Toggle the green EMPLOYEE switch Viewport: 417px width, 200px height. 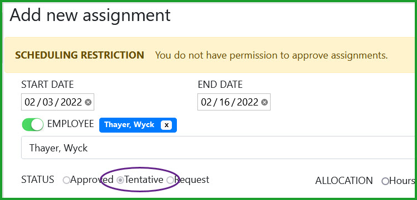pos(33,124)
